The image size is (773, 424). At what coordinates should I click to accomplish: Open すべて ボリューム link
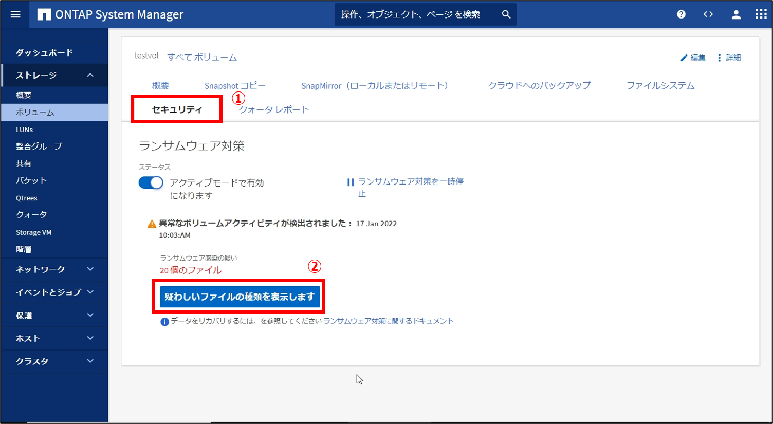click(x=202, y=57)
